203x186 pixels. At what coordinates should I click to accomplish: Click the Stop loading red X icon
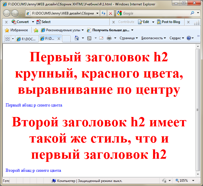(110, 13)
